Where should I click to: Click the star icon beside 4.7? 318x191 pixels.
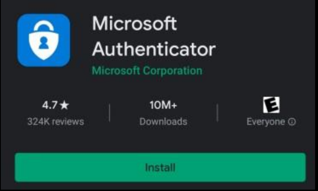coord(65,105)
